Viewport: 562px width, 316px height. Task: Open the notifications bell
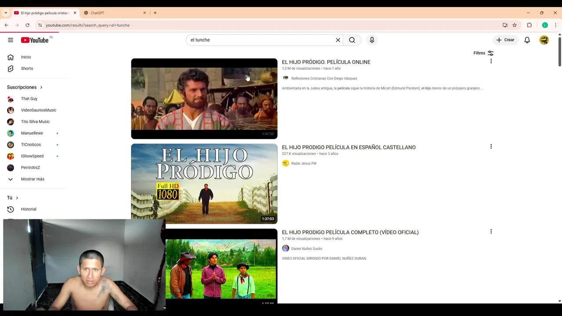pos(527,40)
